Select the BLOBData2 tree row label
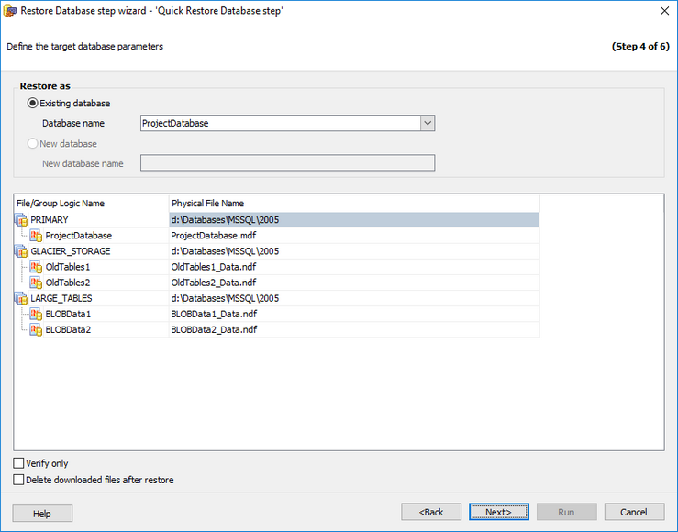Viewport: 678px width, 532px height. point(68,329)
